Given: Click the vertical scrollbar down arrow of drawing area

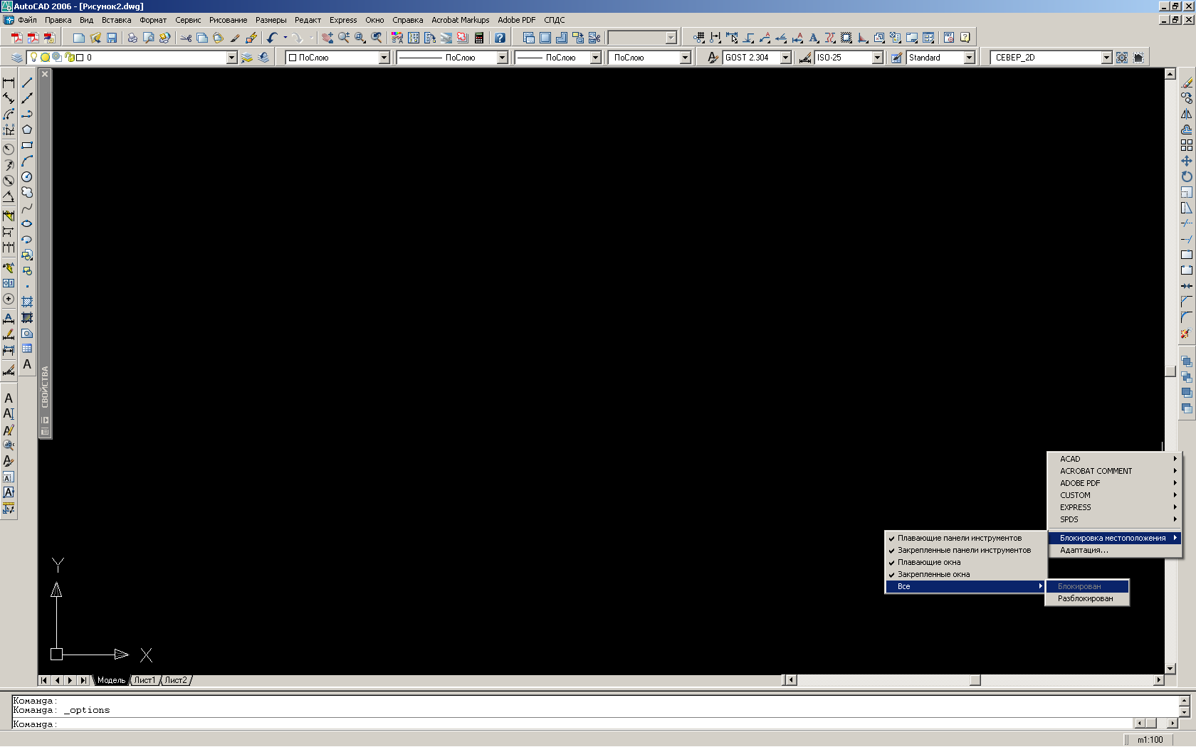Looking at the screenshot, I should coord(1170,669).
